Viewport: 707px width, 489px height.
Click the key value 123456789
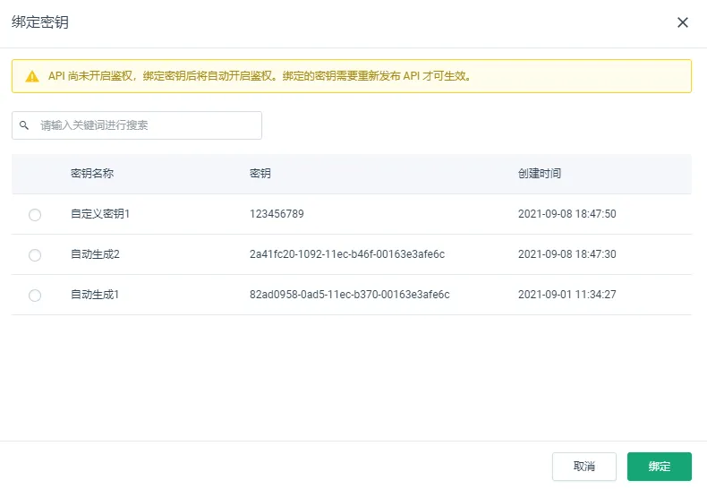(277, 214)
